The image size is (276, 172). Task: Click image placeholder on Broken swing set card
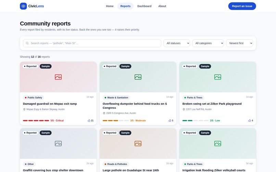tap(217, 77)
